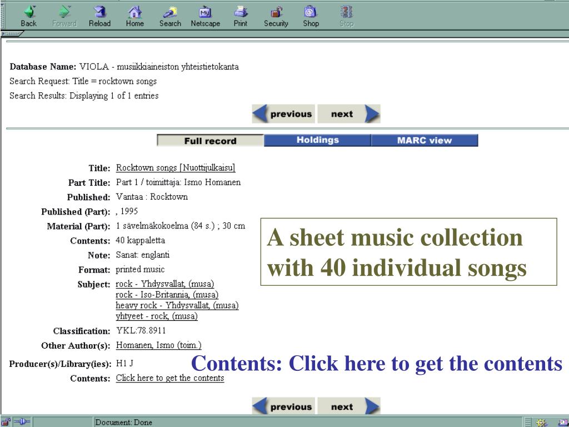This screenshot has width=569, height=427.
Task: Open author link Homanen, Ismo (toim.)
Action: (158, 345)
